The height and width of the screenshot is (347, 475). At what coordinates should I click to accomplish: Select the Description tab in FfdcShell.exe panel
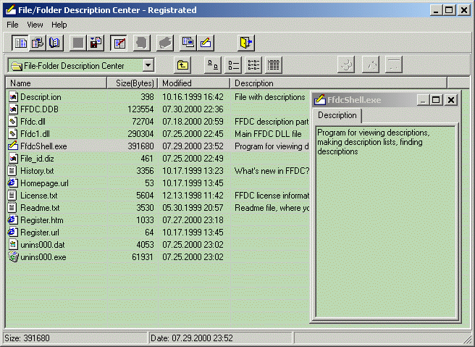point(337,115)
